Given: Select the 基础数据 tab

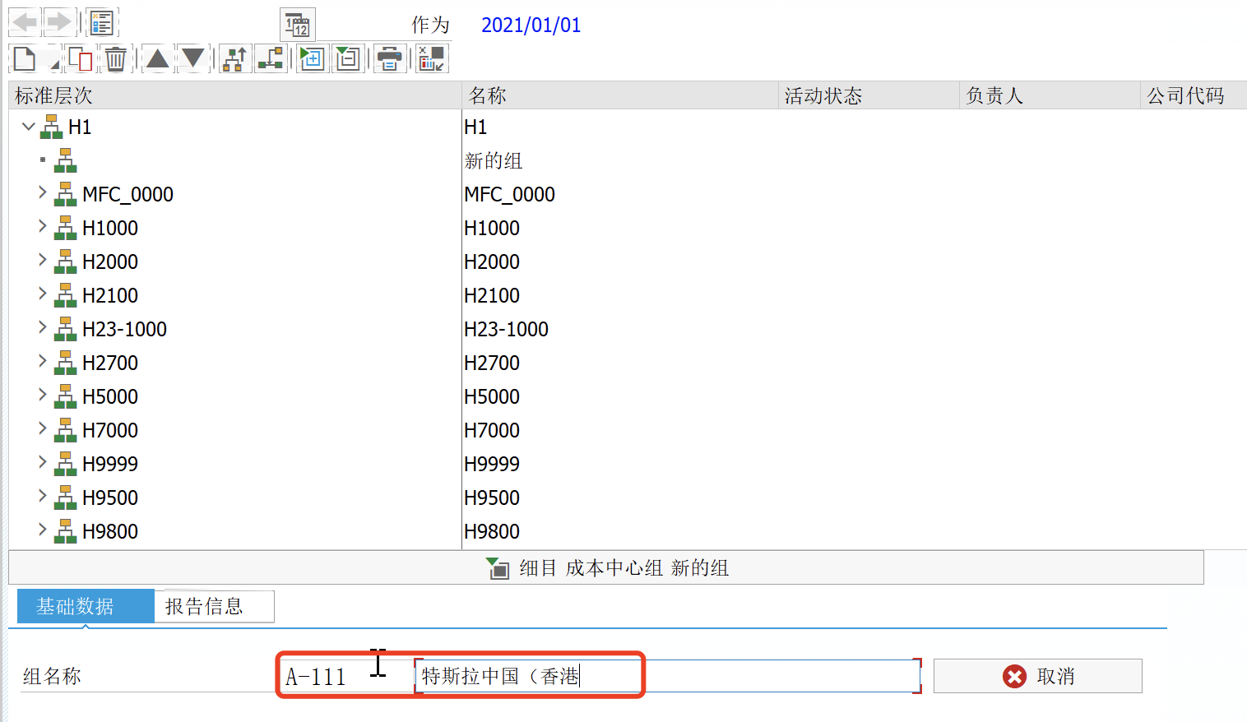Looking at the screenshot, I should (x=85, y=606).
